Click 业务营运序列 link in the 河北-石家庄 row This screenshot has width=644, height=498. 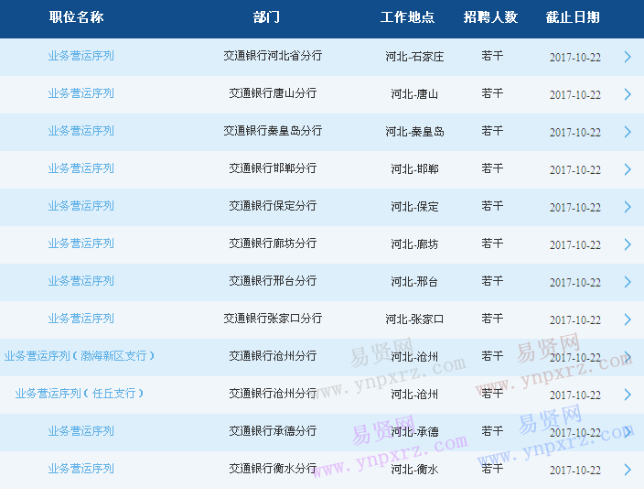pyautogui.click(x=81, y=56)
